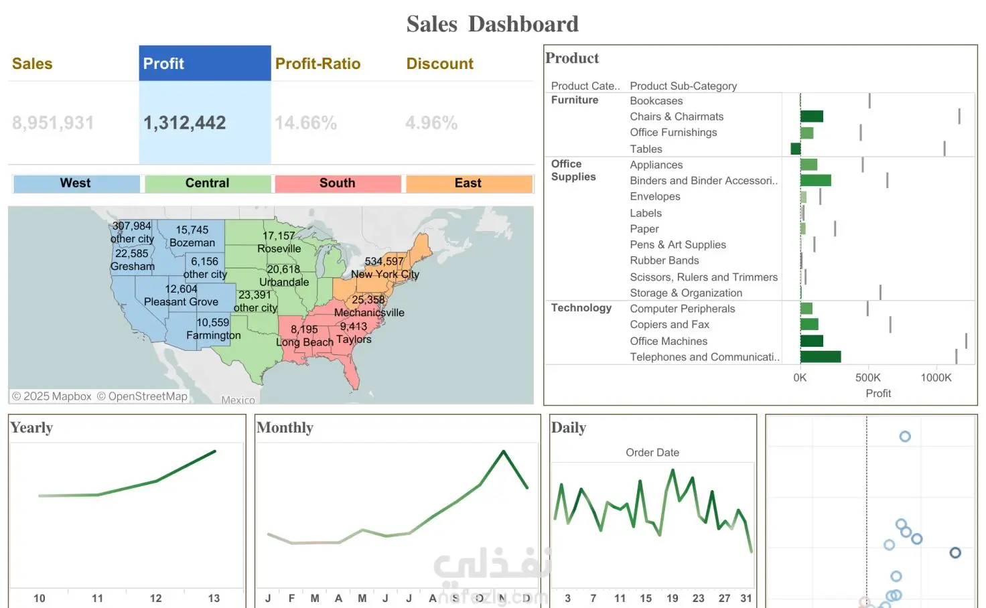Switch to the Sales metric tab
The image size is (986, 608).
click(72, 64)
